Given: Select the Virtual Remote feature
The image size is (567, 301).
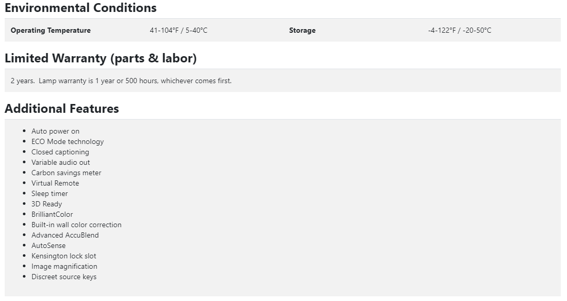Looking at the screenshot, I should 55,183.
